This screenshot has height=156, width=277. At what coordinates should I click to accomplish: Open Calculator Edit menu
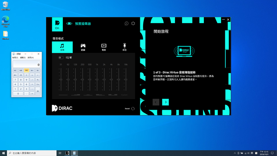[23, 58]
